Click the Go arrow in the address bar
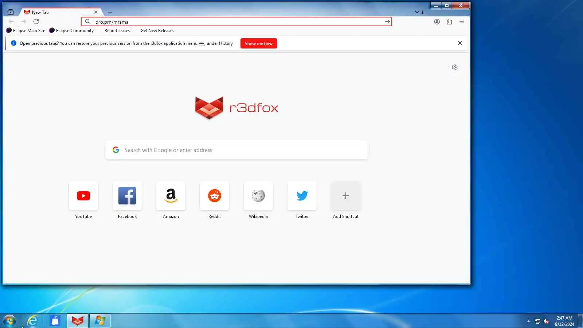This screenshot has height=328, width=583. 387,22
